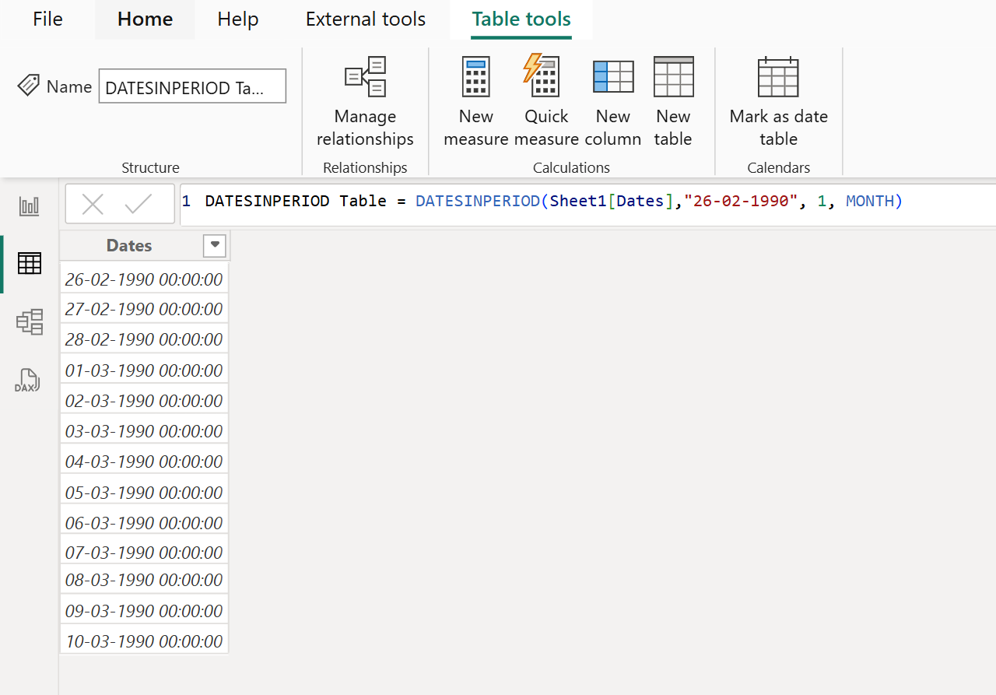This screenshot has width=996, height=695.
Task: Open the Table tools tab
Action: tap(521, 19)
